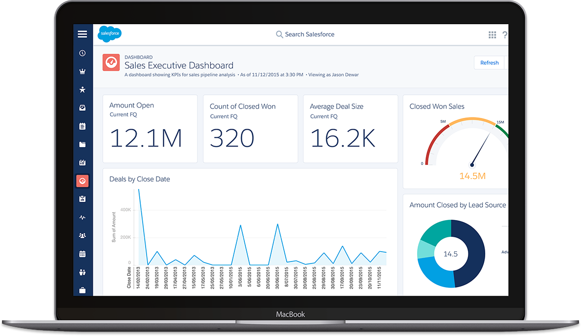Screen dimensions: 581x336
Task: Click the Help question mark icon
Action: tap(504, 35)
